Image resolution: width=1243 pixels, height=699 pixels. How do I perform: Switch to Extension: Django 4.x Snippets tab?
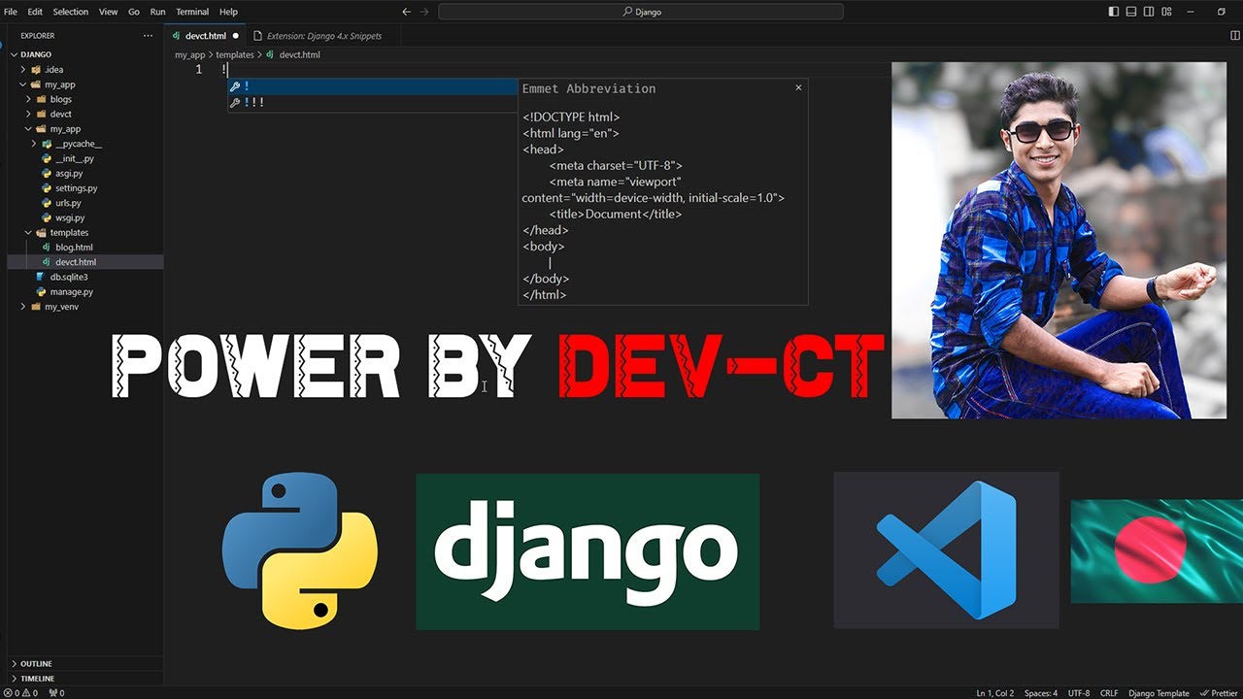[x=324, y=36]
